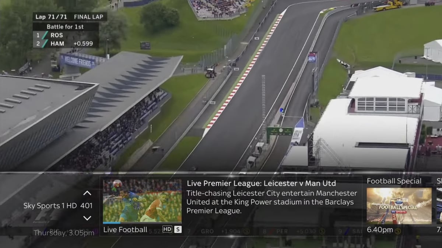Click the programme progress bar under thumbnail
Image resolution: width=442 pixels, height=248 pixels.
(x=142, y=223)
